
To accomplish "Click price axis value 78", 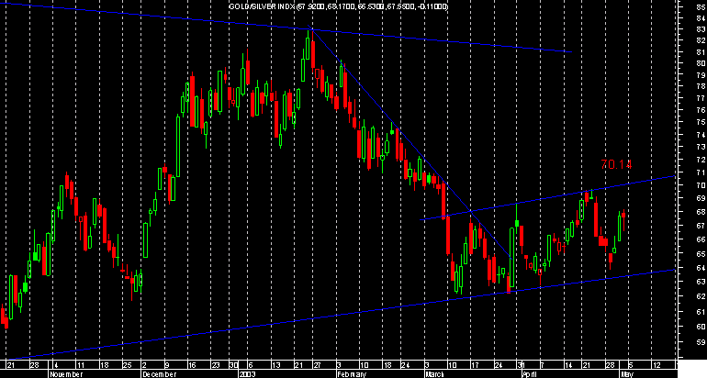I will point(701,86).
